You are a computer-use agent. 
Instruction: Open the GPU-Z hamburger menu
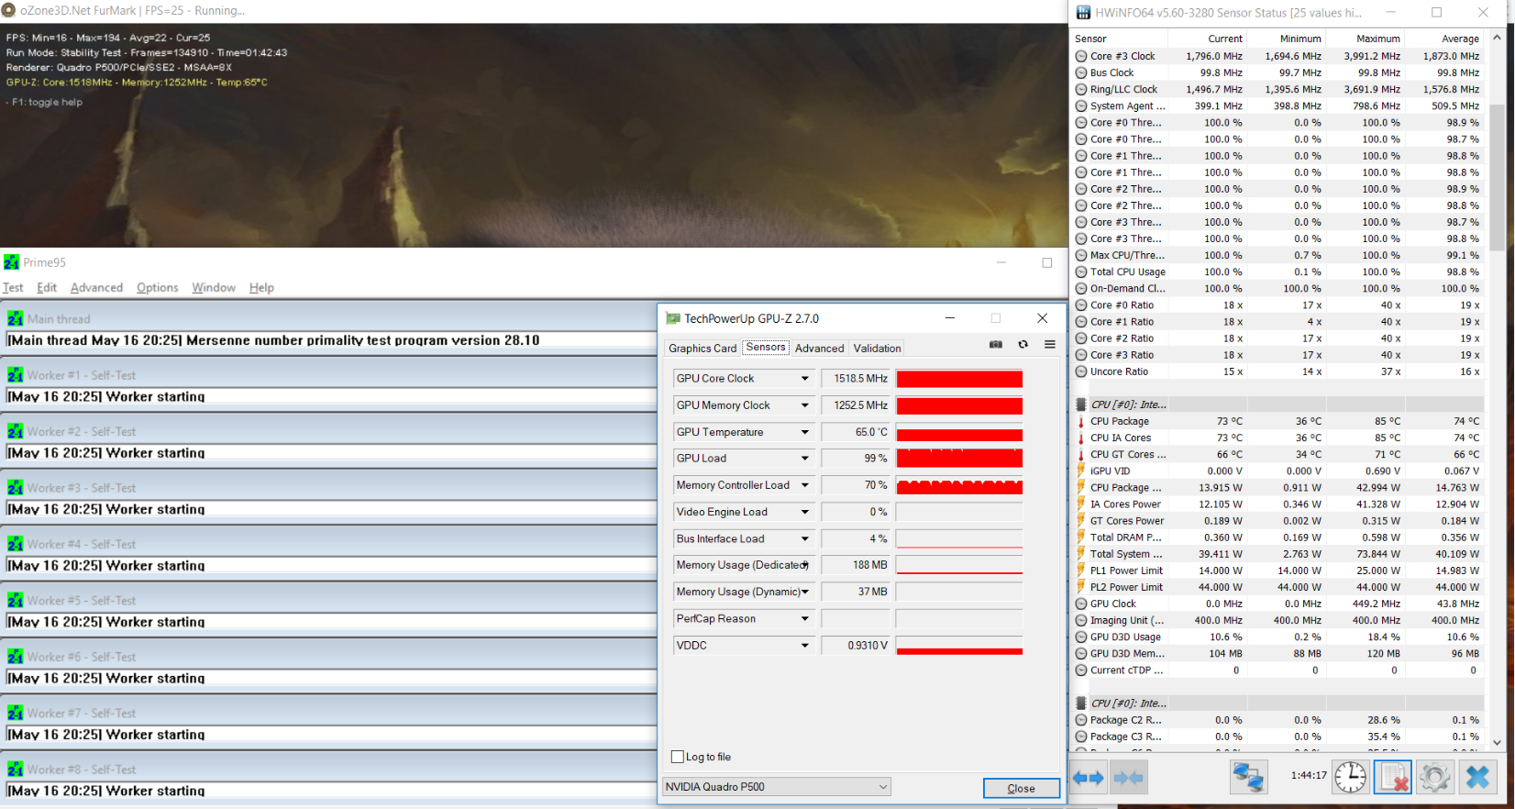click(x=1049, y=345)
